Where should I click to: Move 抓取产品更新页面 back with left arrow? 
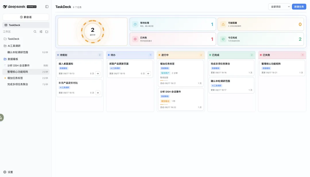click(x=148, y=73)
